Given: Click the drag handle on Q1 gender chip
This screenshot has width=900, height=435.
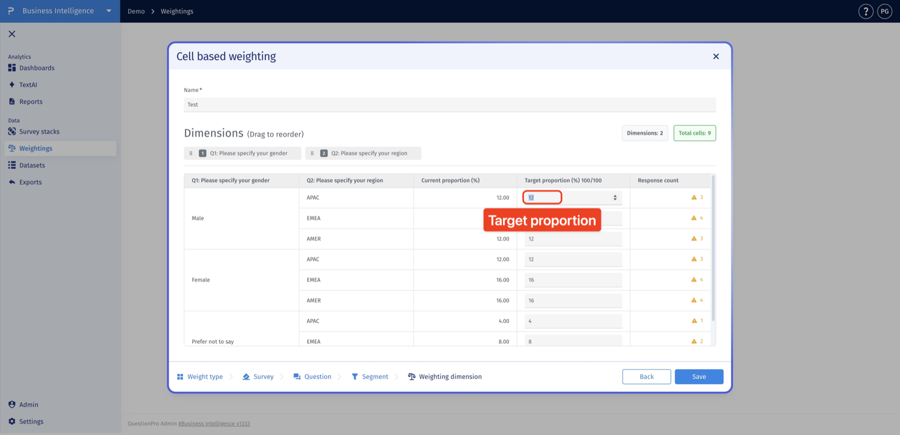Looking at the screenshot, I should click(191, 153).
